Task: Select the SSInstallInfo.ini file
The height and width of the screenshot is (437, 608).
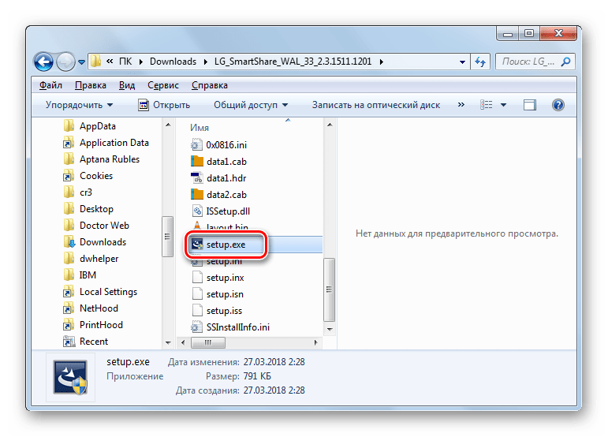Action: tap(237, 327)
